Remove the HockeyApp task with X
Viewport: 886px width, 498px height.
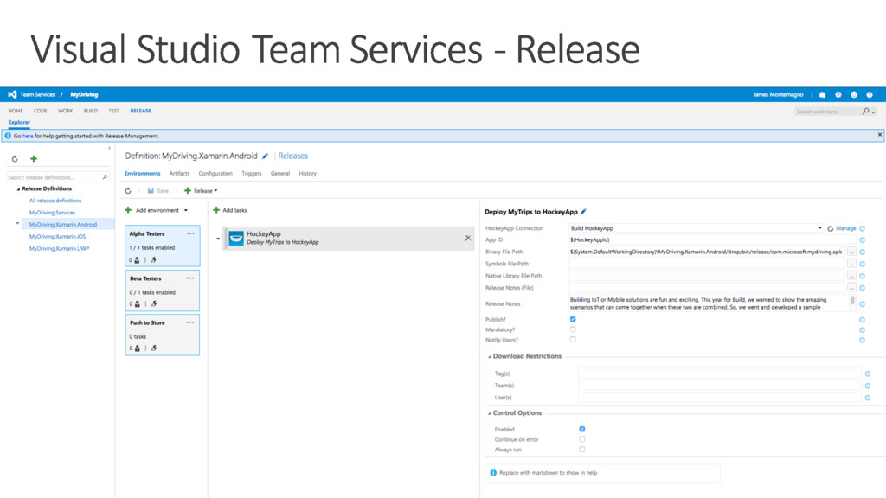coord(468,239)
